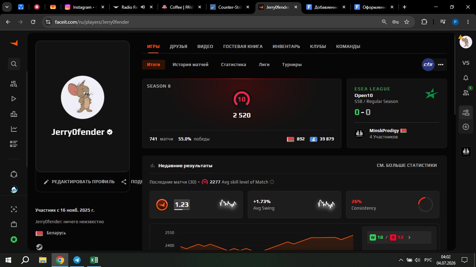Open the party lobby icon in right sidebar

[x=466, y=112]
